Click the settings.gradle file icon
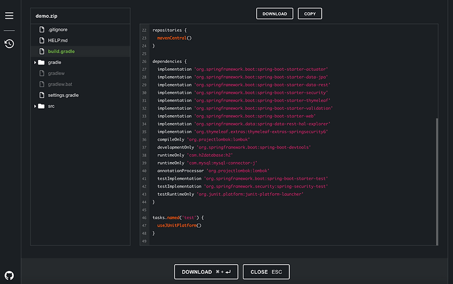The height and width of the screenshot is (284, 453). pyautogui.click(x=41, y=95)
